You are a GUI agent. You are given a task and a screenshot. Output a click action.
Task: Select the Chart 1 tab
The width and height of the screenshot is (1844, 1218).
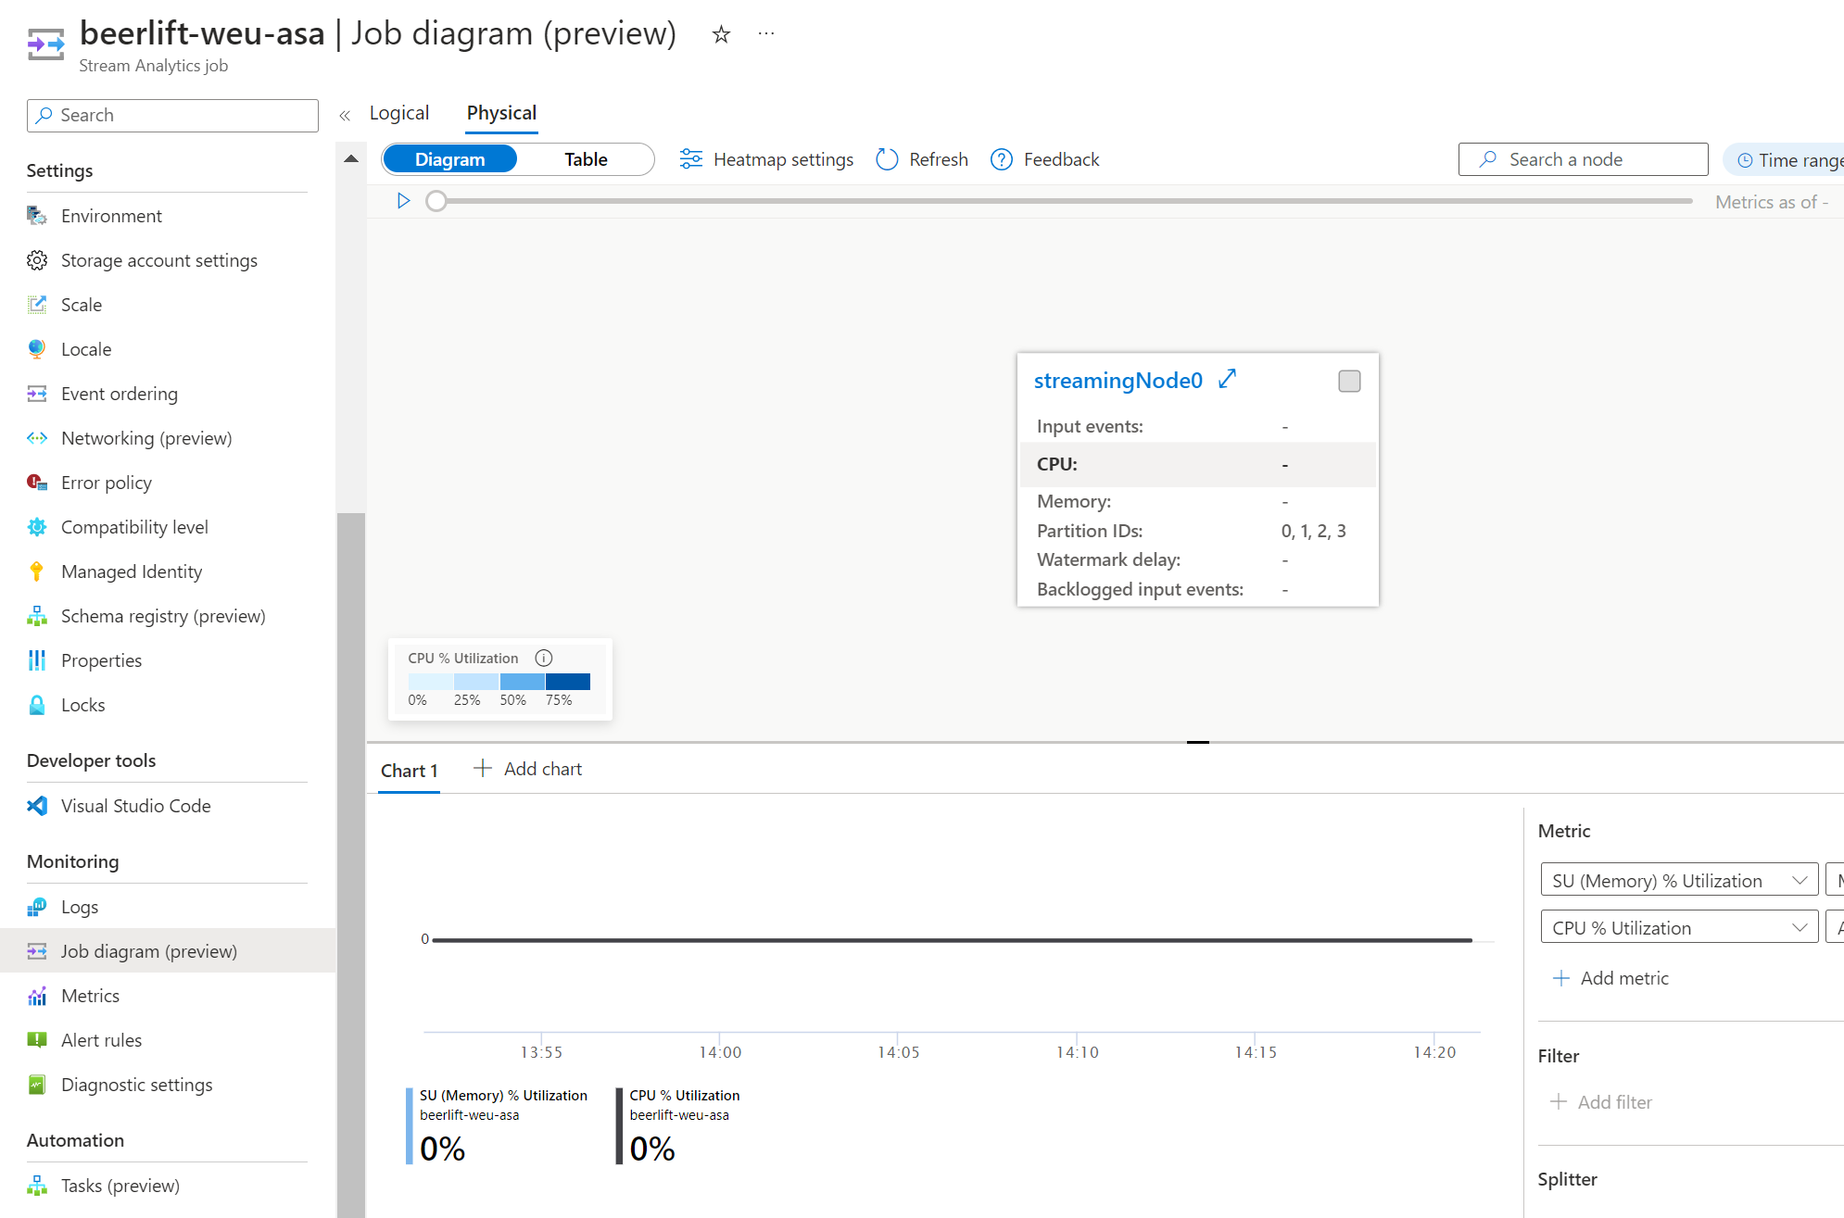point(410,771)
